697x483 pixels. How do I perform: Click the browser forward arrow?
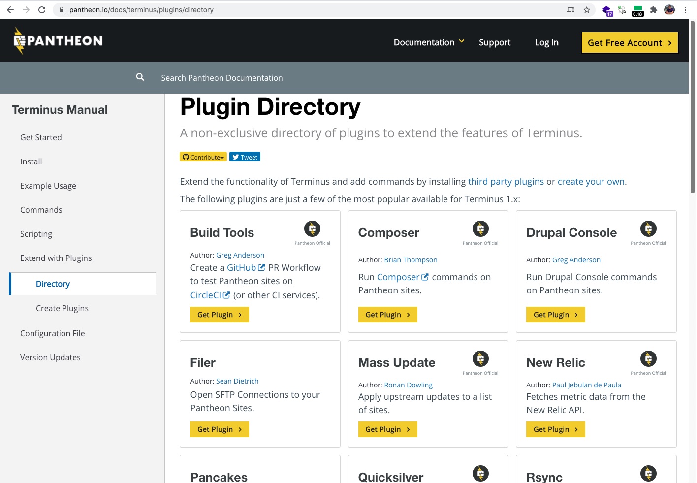(x=26, y=10)
